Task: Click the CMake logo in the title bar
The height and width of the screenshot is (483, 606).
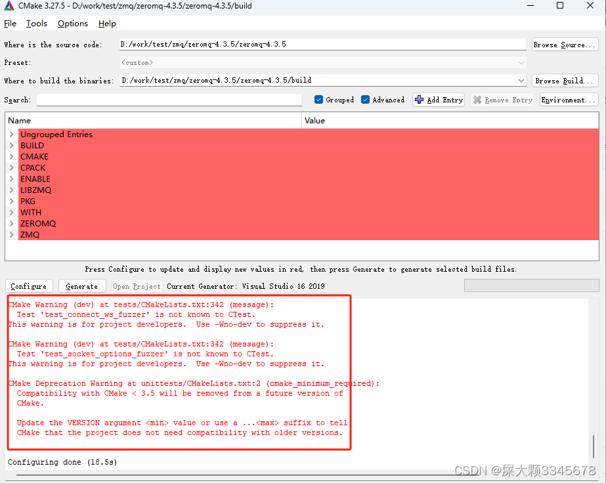Action: (8, 7)
